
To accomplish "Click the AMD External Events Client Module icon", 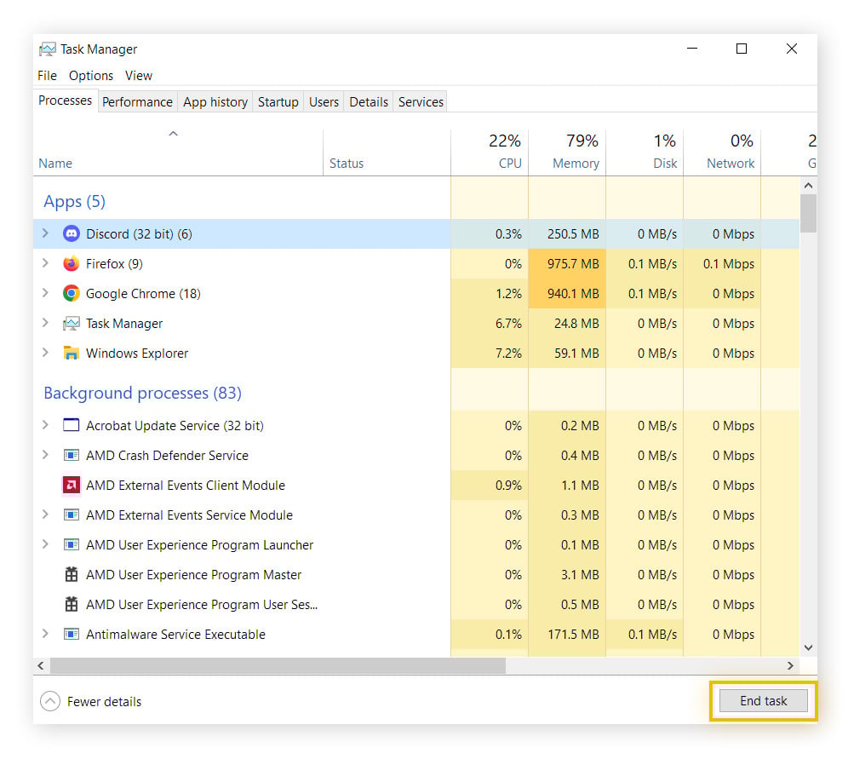I will (x=71, y=485).
